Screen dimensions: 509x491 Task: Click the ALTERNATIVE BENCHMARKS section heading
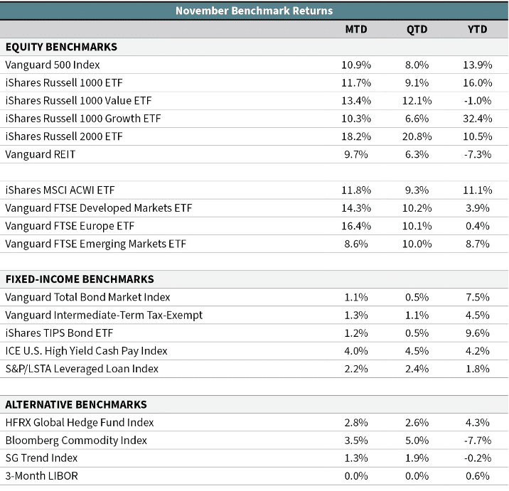pyautogui.click(x=76, y=405)
